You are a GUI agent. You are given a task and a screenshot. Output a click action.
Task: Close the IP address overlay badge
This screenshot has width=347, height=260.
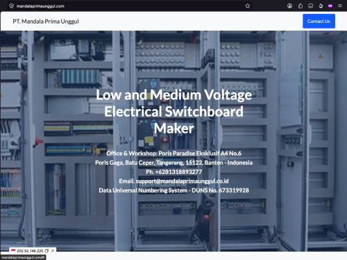tap(53, 251)
